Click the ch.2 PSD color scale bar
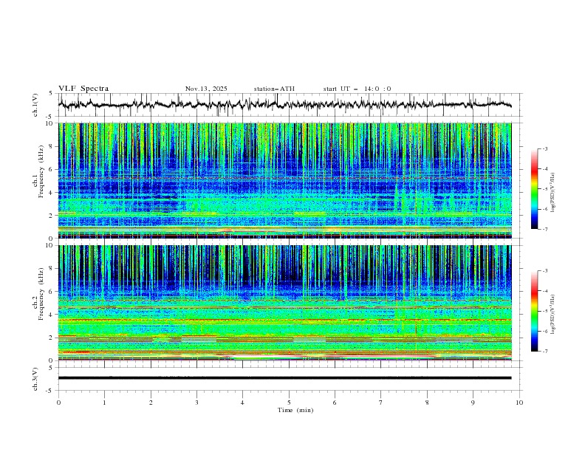The width and height of the screenshot is (585, 452). [535, 311]
